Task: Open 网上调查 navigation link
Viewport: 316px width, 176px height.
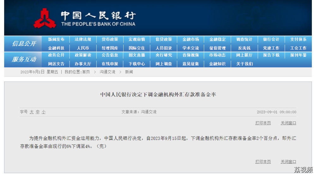Action: [x=164, y=64]
